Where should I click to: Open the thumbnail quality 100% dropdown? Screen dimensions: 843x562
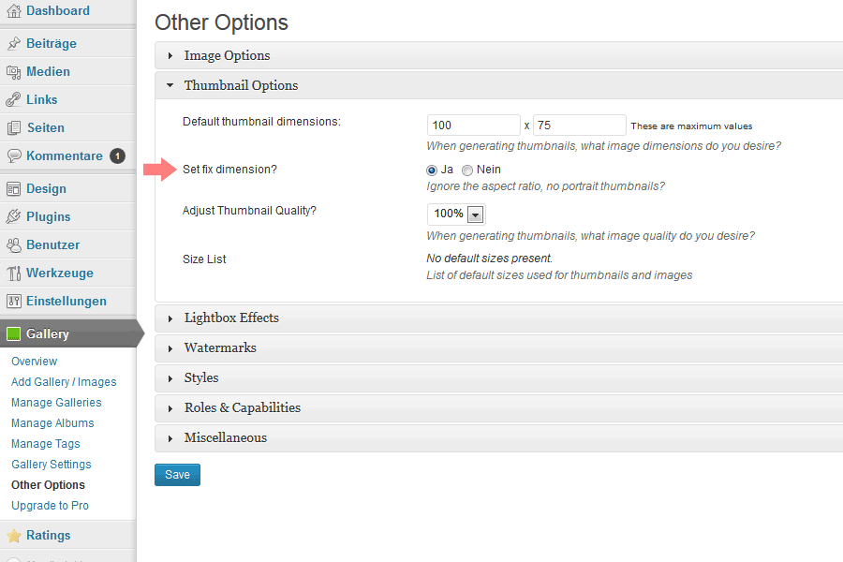pyautogui.click(x=456, y=214)
